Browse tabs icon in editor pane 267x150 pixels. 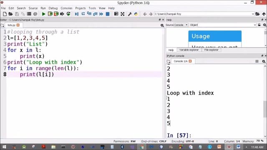coord(2,25)
